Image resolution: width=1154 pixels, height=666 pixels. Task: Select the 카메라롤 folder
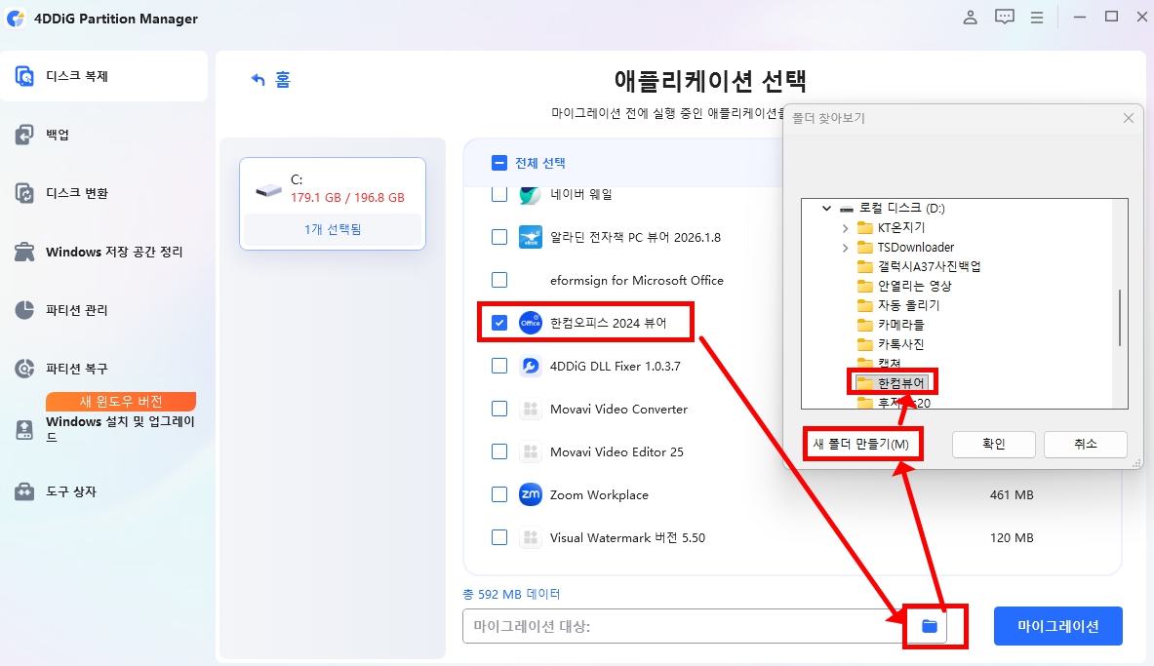[x=900, y=325]
